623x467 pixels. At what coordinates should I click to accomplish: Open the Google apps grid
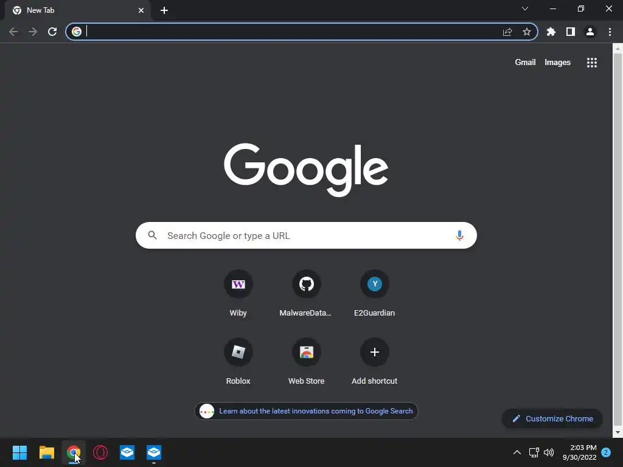[x=592, y=63]
